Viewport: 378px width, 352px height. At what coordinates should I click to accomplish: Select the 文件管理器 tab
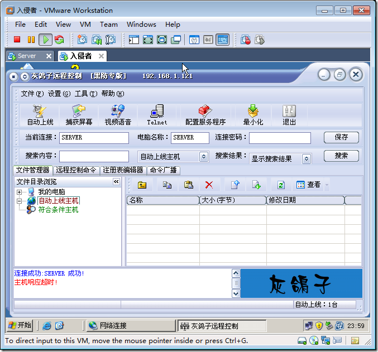32,170
